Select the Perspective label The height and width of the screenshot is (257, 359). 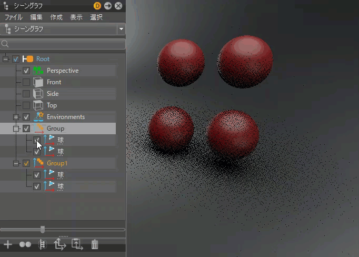pos(63,71)
